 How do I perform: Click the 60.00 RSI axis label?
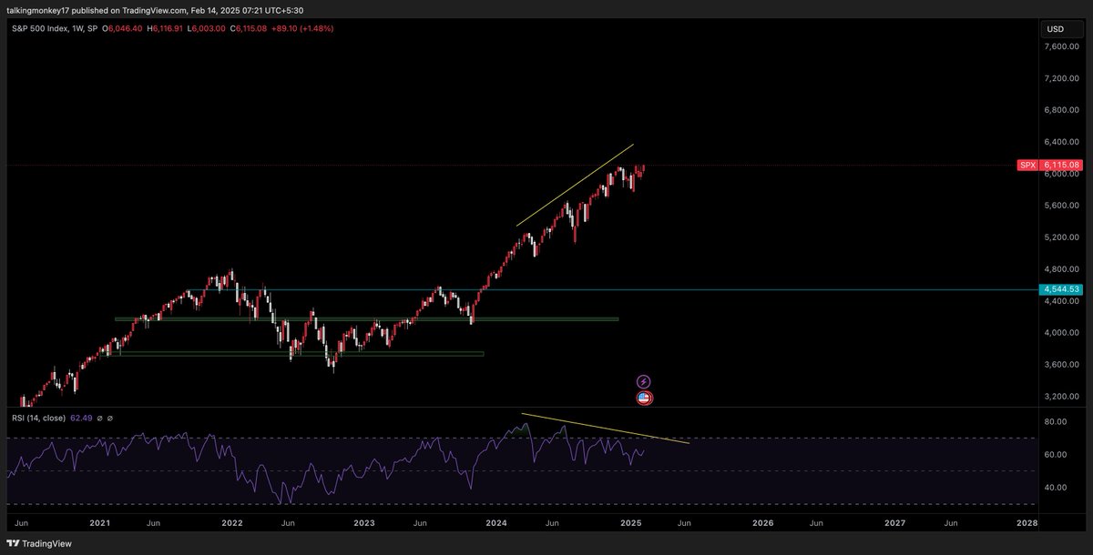[1056, 455]
